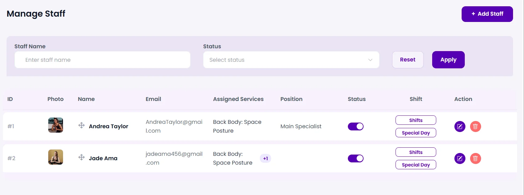Open Special Day for Andrea Taylor
524x195 pixels.
coord(416,133)
